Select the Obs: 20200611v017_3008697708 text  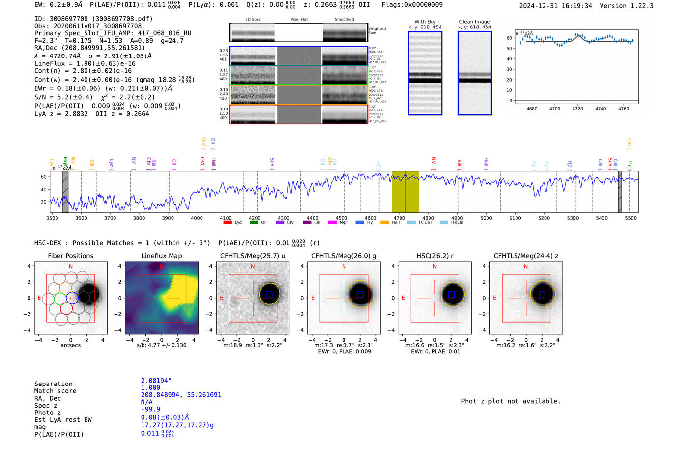point(88,26)
